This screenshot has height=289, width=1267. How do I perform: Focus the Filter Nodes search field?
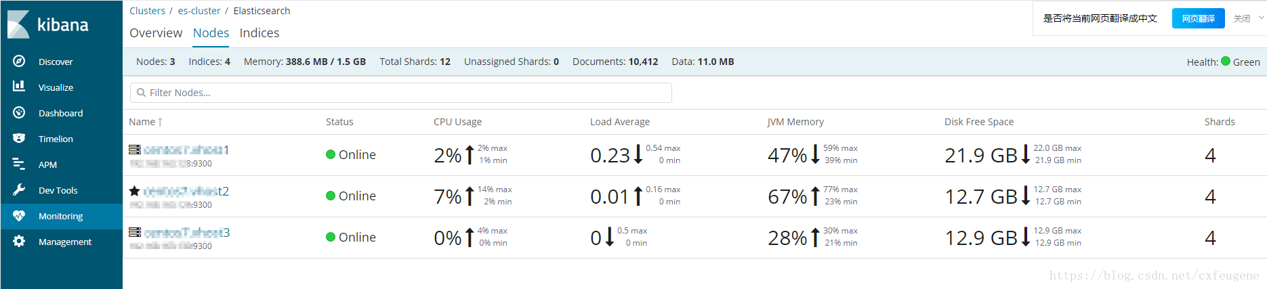point(401,93)
